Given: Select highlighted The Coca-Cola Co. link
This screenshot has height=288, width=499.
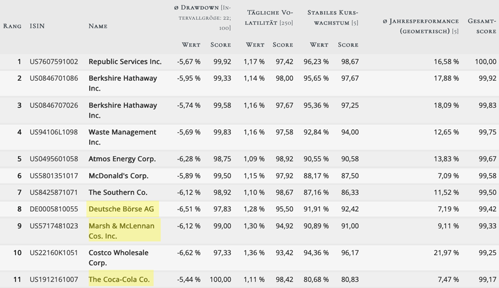Looking at the screenshot, I should (x=119, y=280).
